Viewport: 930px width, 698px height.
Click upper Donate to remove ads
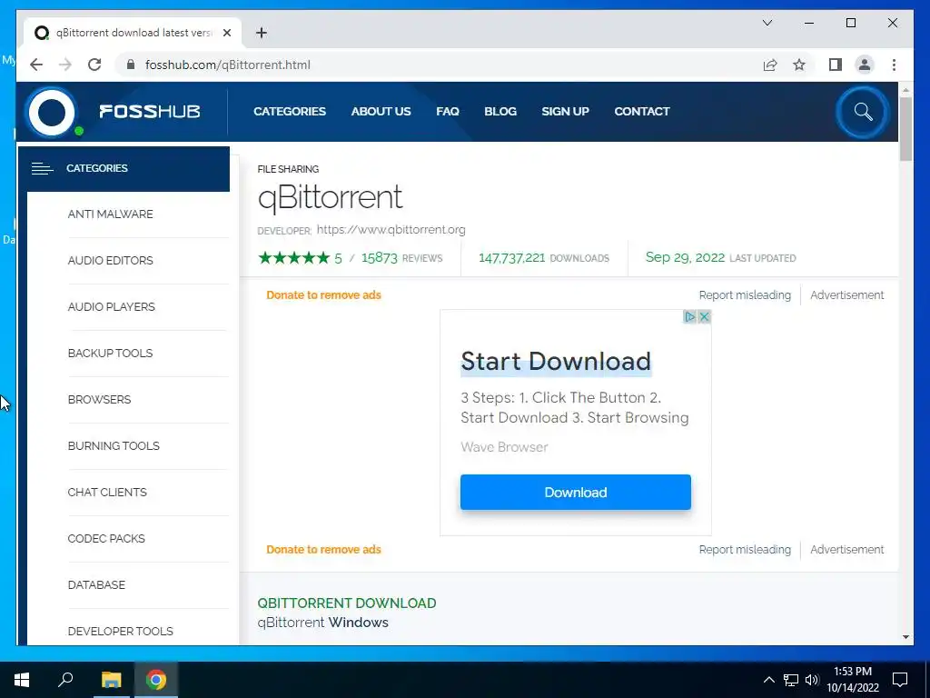click(323, 295)
